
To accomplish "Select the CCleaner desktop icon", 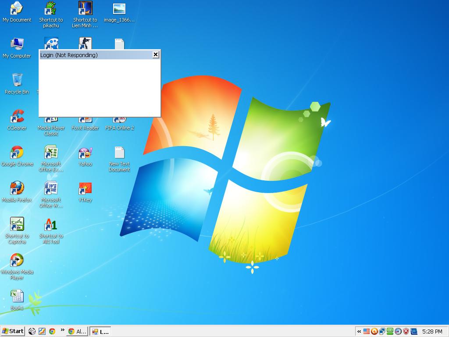I will 17,117.
